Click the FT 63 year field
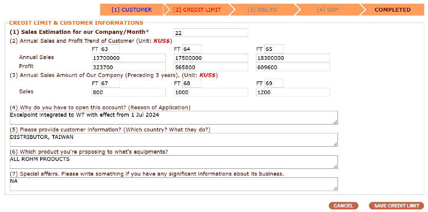The image size is (428, 212). pos(110,49)
